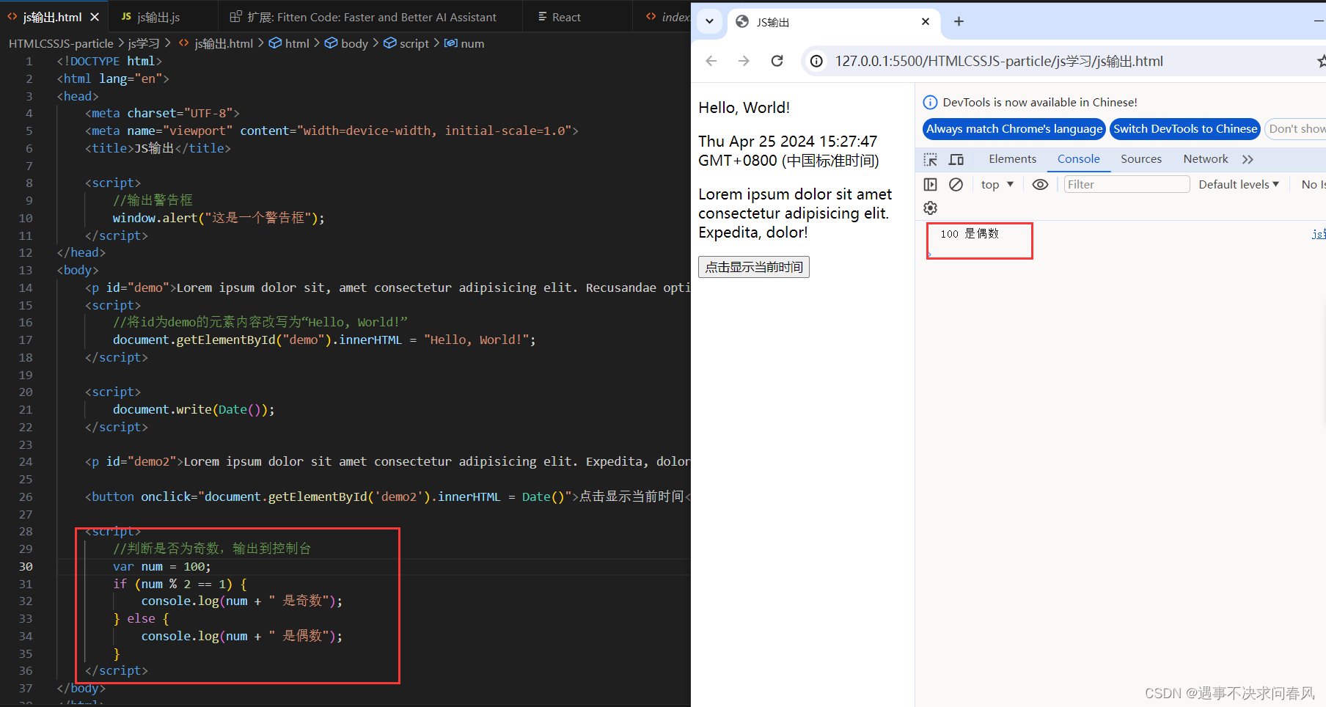Open the Chrome tab search dropdown
The image size is (1326, 707).
pyautogui.click(x=709, y=21)
